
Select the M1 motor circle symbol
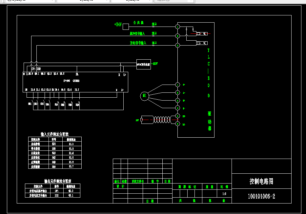pyautogui.click(x=144, y=96)
